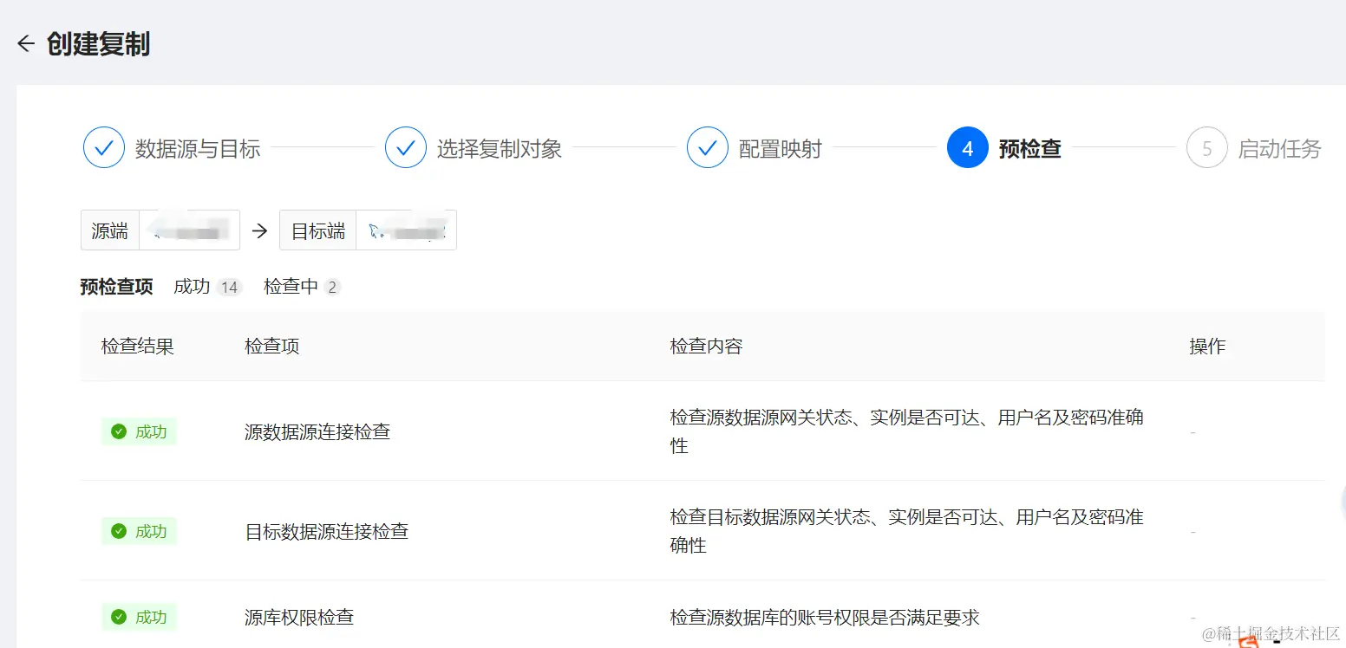Click the 成功 status badge for 源库权限检查
1346x648 pixels.
click(139, 617)
